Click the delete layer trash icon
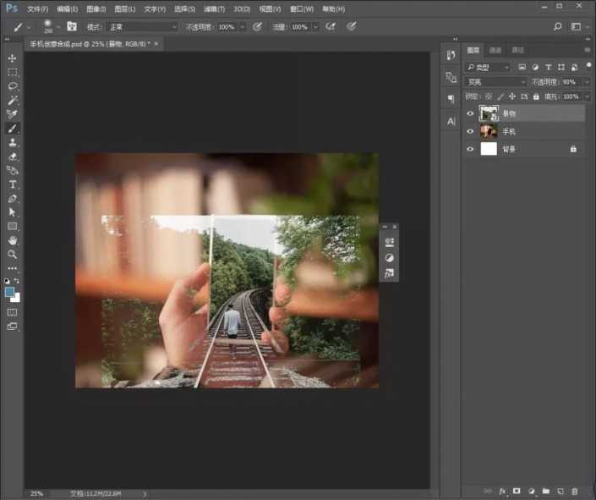Image resolution: width=596 pixels, height=500 pixels. pos(575,491)
